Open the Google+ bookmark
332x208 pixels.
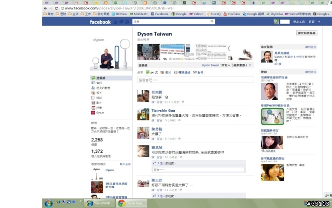(321, 14)
